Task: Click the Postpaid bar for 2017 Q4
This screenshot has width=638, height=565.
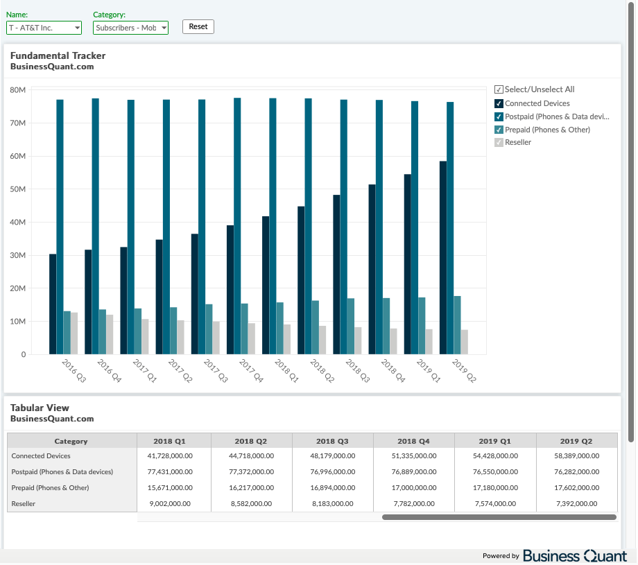Action: click(x=237, y=226)
